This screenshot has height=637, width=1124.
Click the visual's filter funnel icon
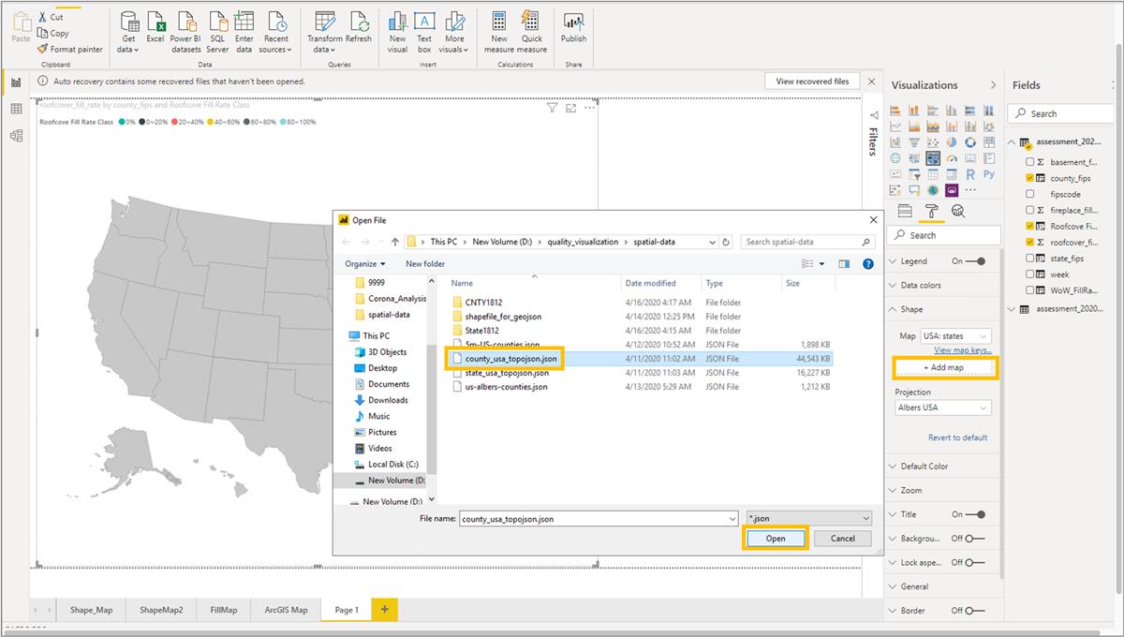click(553, 109)
